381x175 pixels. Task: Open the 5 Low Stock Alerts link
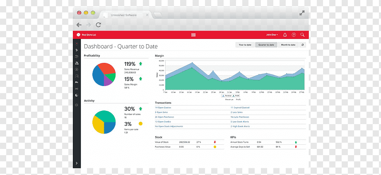240,122
